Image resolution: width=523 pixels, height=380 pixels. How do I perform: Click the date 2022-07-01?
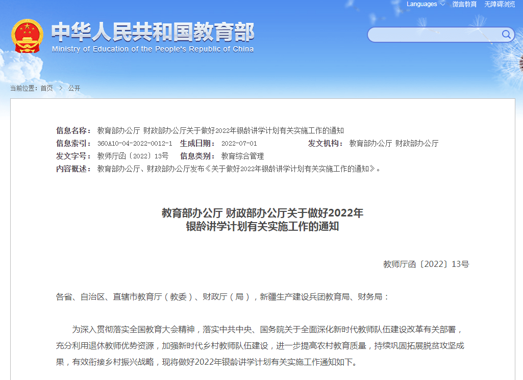tap(239, 144)
